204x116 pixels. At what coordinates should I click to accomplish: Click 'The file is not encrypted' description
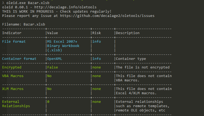[143, 67]
